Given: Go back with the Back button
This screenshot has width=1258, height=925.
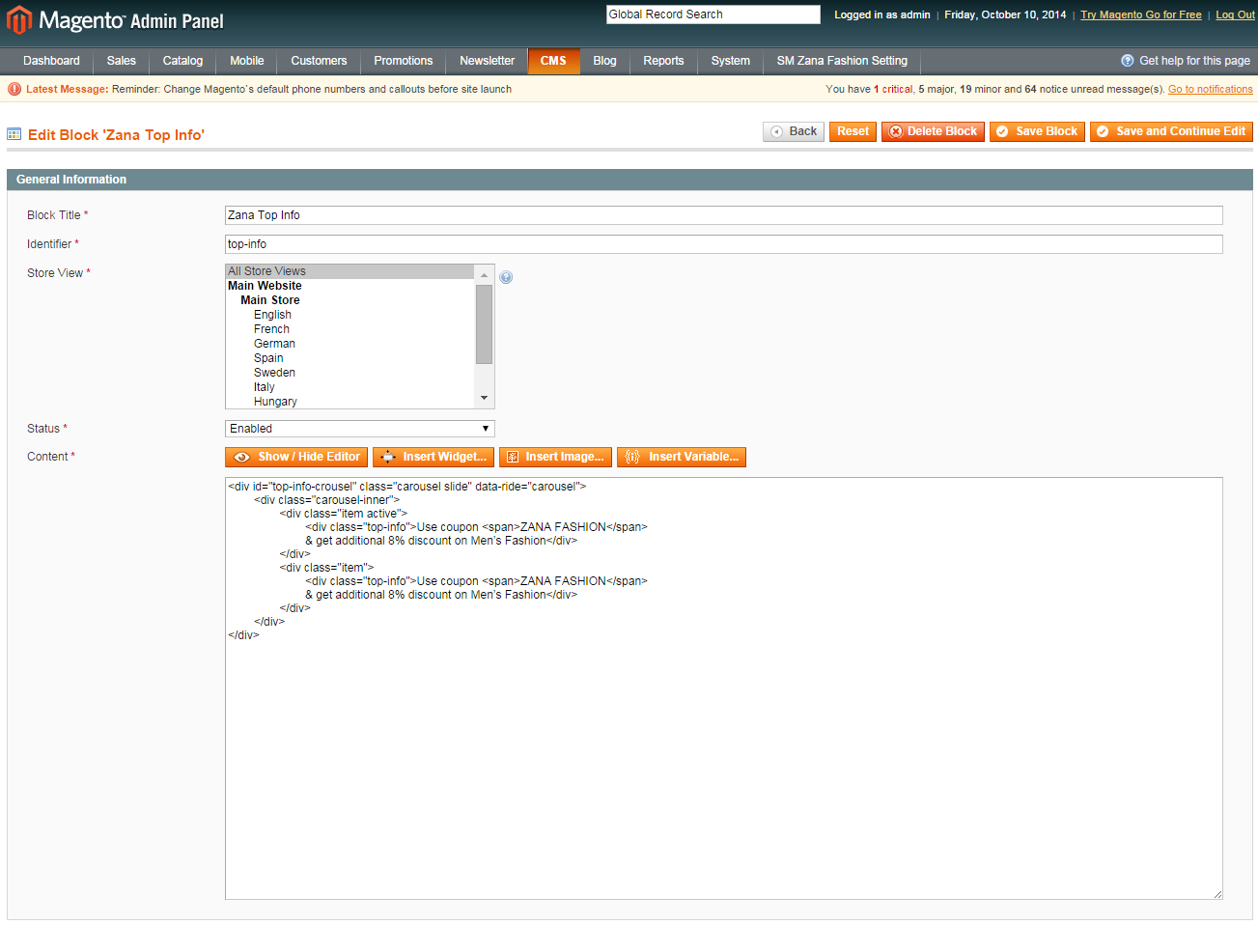Looking at the screenshot, I should (x=794, y=131).
